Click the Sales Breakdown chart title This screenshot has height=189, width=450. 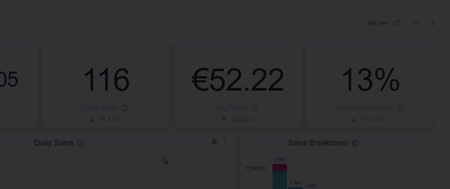tap(318, 143)
